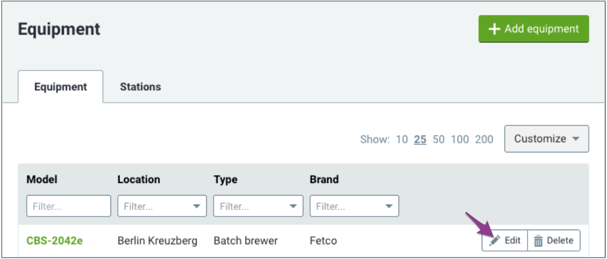Edit the CBS-2042e equipment entry
Image resolution: width=607 pixels, height=259 pixels.
point(504,240)
